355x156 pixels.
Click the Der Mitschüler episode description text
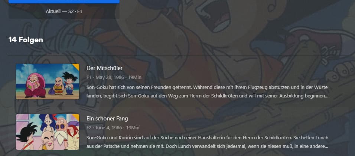(208, 92)
